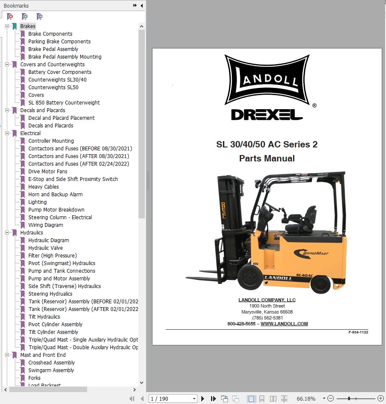Click the next view icon
This screenshot has height=404, width=386.
(x=236, y=398)
